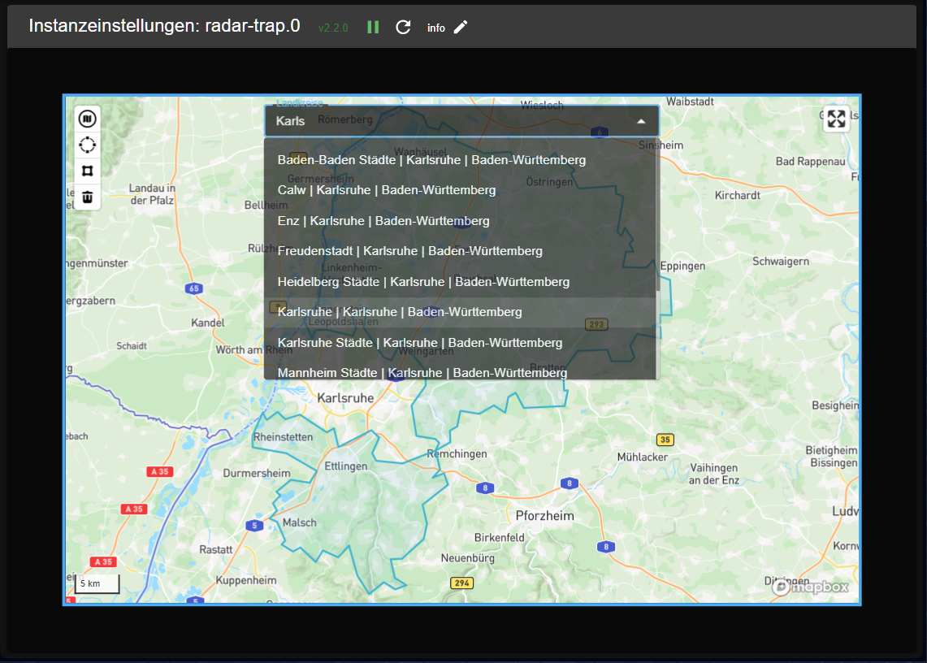Click the dropdown list scrollbar
927x663 pixels.
click(x=657, y=216)
